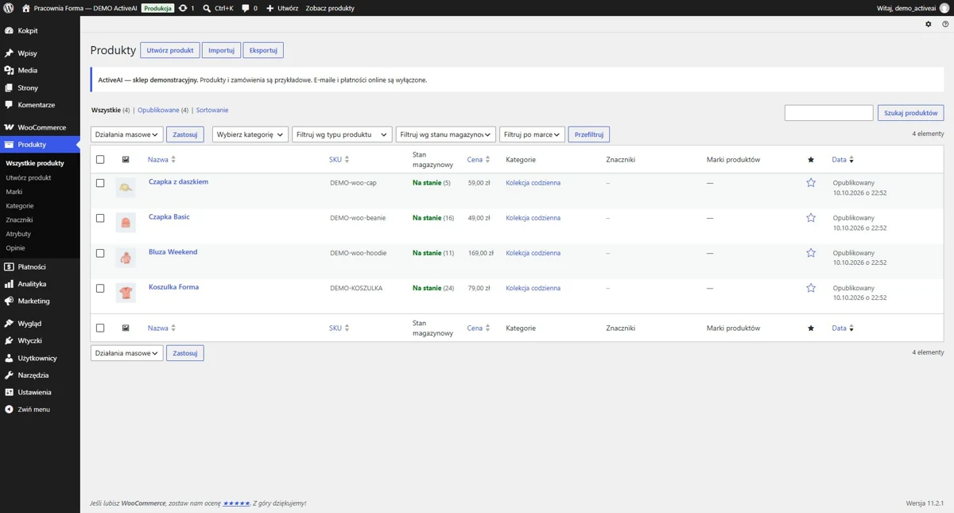Image resolution: width=954 pixels, height=513 pixels.
Task: Toggle featured star for Czapka Basic
Action: [x=811, y=218]
